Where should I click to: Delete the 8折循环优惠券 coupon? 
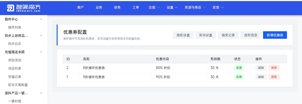pyautogui.click(x=274, y=68)
